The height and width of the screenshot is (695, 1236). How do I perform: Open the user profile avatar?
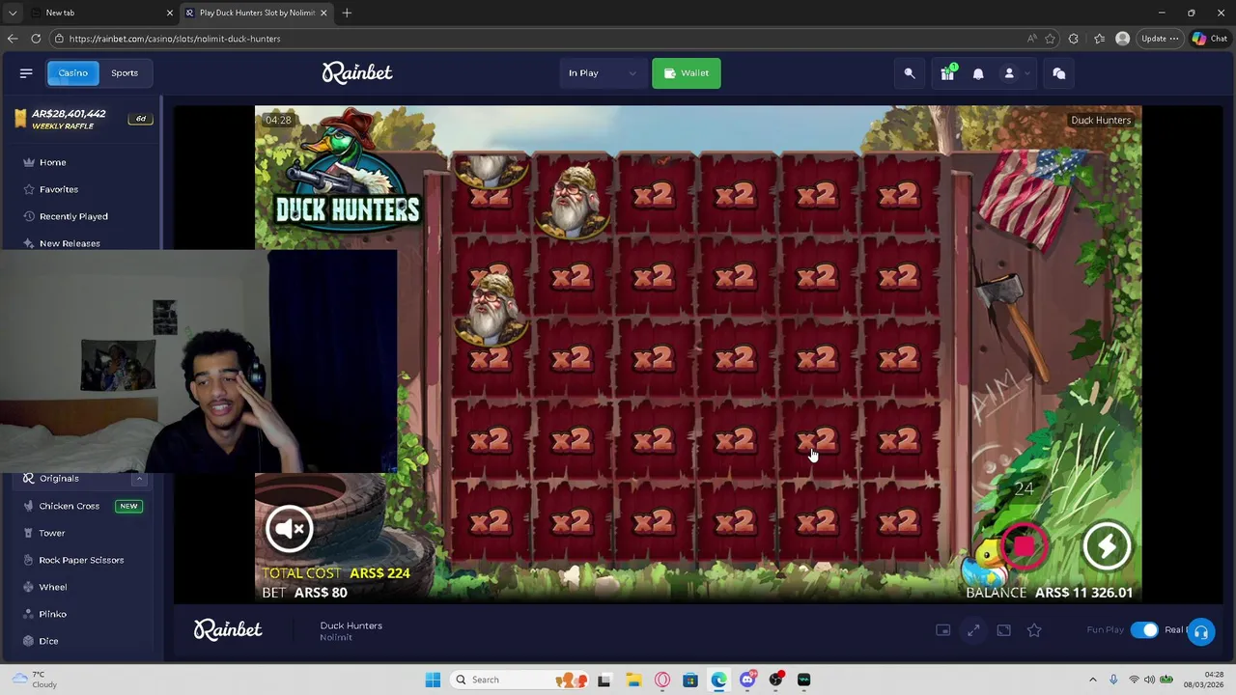(x=1009, y=73)
